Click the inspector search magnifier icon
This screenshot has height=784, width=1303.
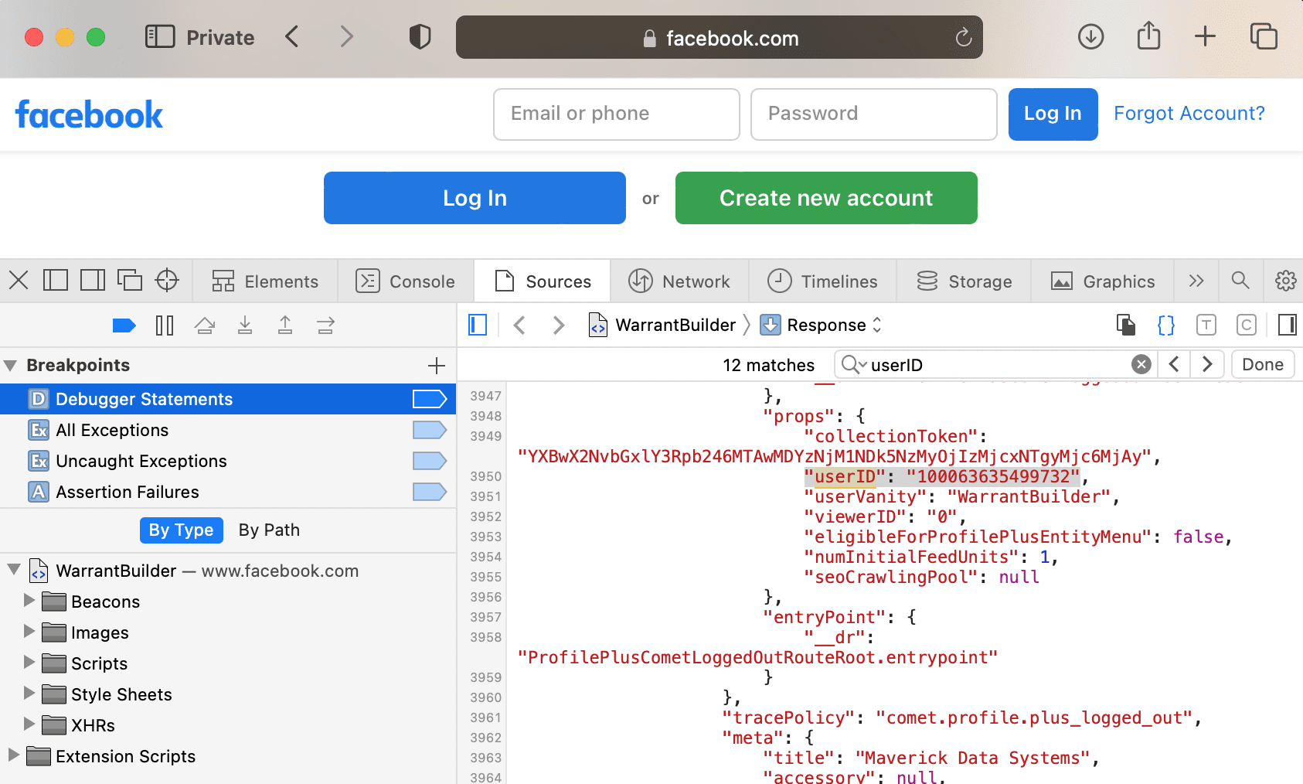click(1240, 281)
